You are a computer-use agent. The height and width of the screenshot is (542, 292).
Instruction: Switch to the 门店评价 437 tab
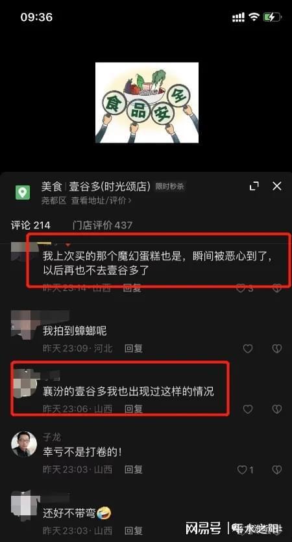point(103,226)
